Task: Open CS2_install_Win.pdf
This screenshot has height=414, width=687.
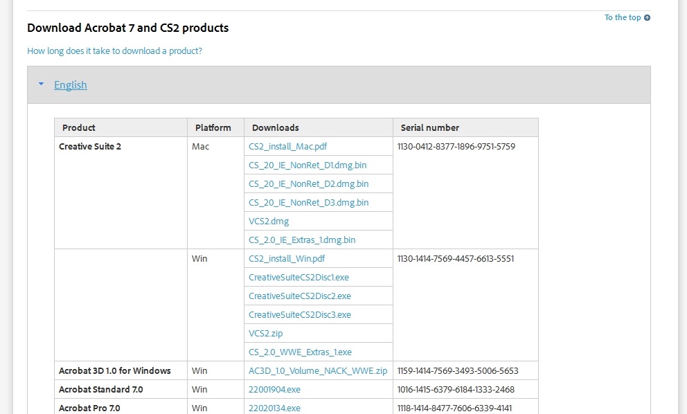Action: (x=287, y=258)
